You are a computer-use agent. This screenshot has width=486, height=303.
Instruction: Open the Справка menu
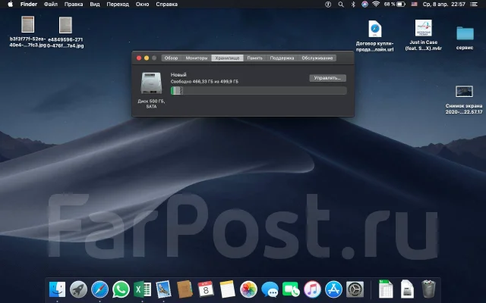[167, 5]
